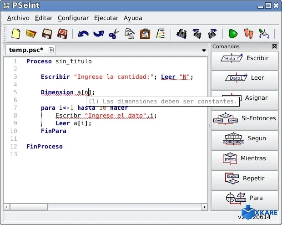Open the tab list dropdown arrow
282x225 pixels.
pos(204,51)
